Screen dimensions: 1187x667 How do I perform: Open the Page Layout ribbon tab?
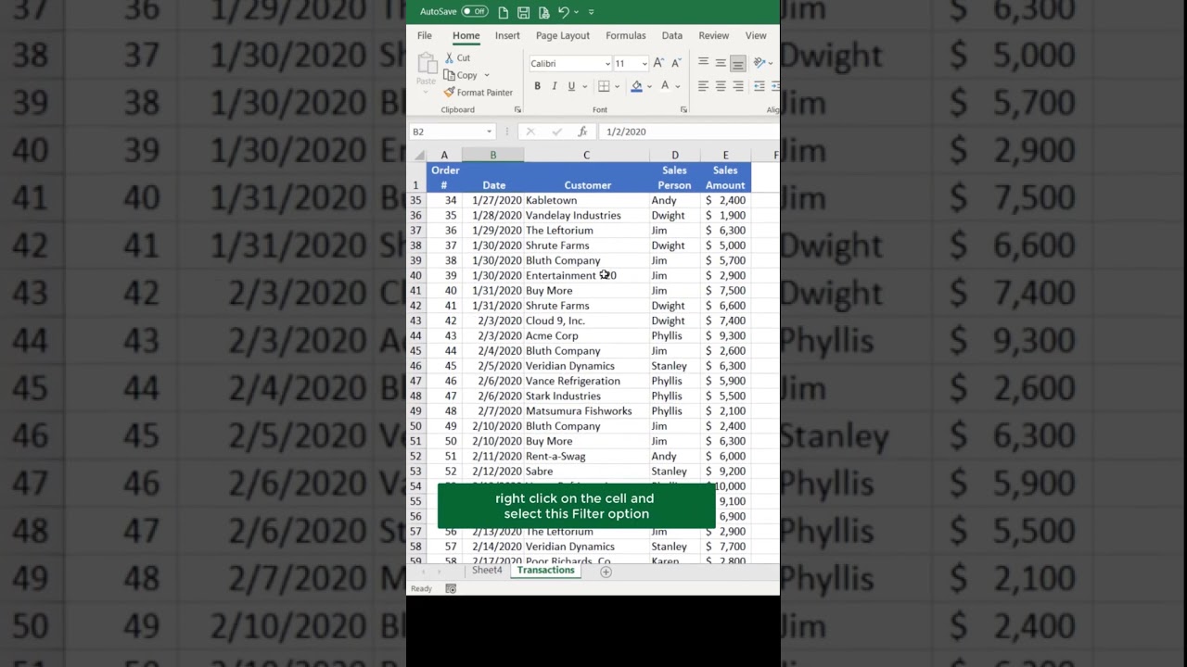click(x=563, y=35)
